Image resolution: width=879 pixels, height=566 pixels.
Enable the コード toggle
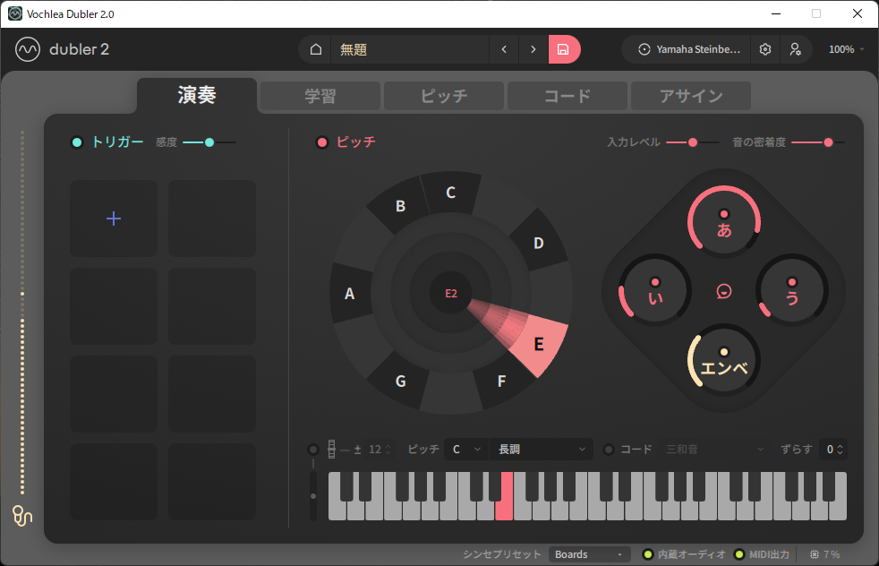point(609,449)
